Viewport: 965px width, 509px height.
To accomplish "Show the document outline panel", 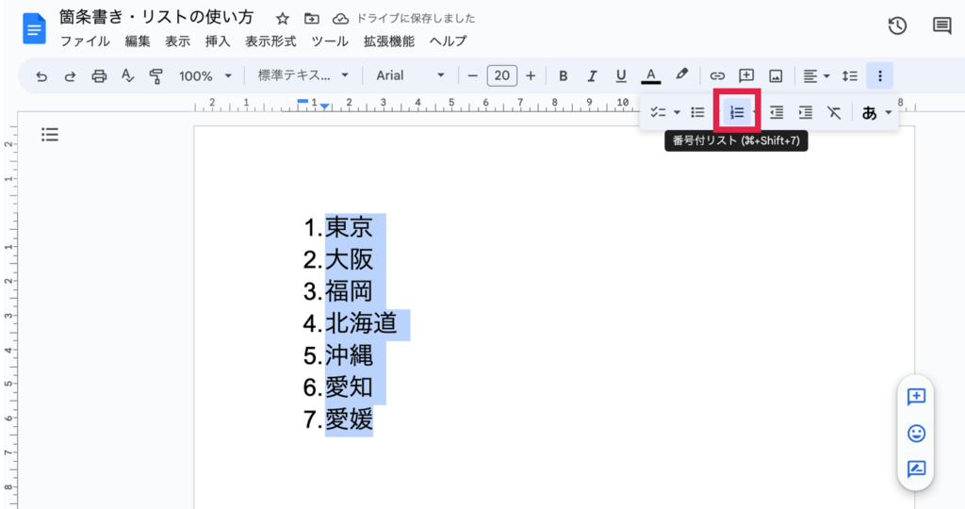I will coord(50,135).
